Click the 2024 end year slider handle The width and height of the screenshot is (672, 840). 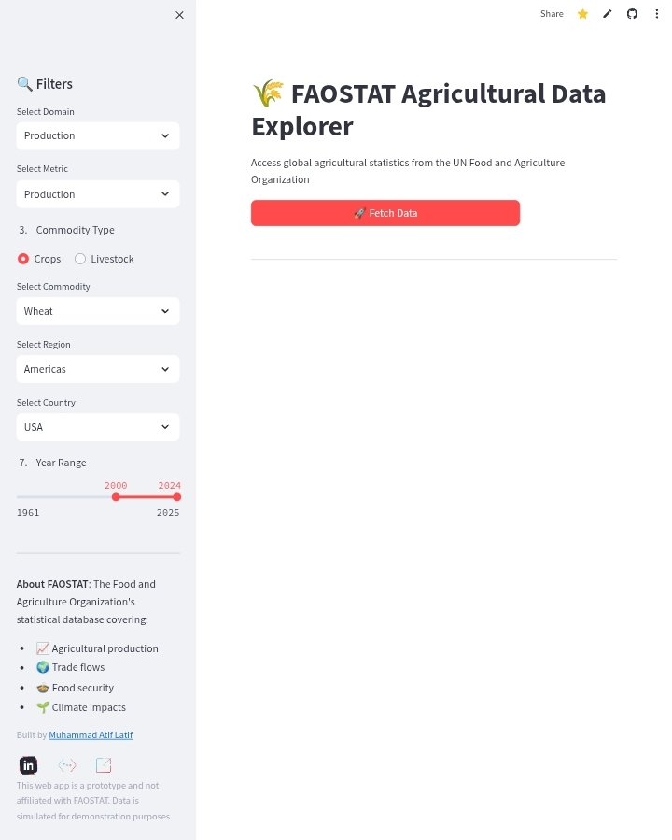click(x=177, y=497)
